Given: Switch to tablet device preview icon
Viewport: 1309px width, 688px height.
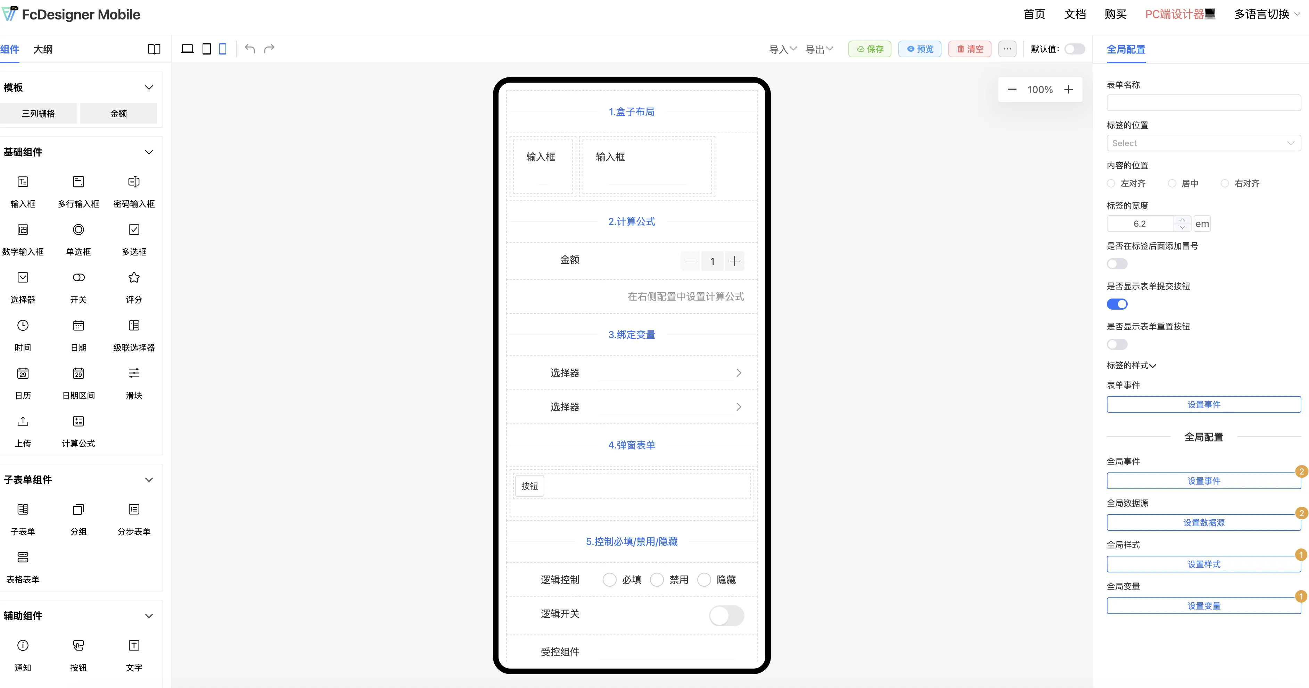Looking at the screenshot, I should (206, 49).
